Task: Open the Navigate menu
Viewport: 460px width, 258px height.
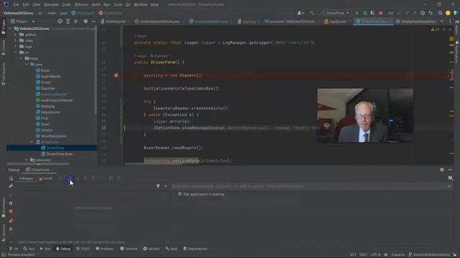Action: click(x=51, y=5)
